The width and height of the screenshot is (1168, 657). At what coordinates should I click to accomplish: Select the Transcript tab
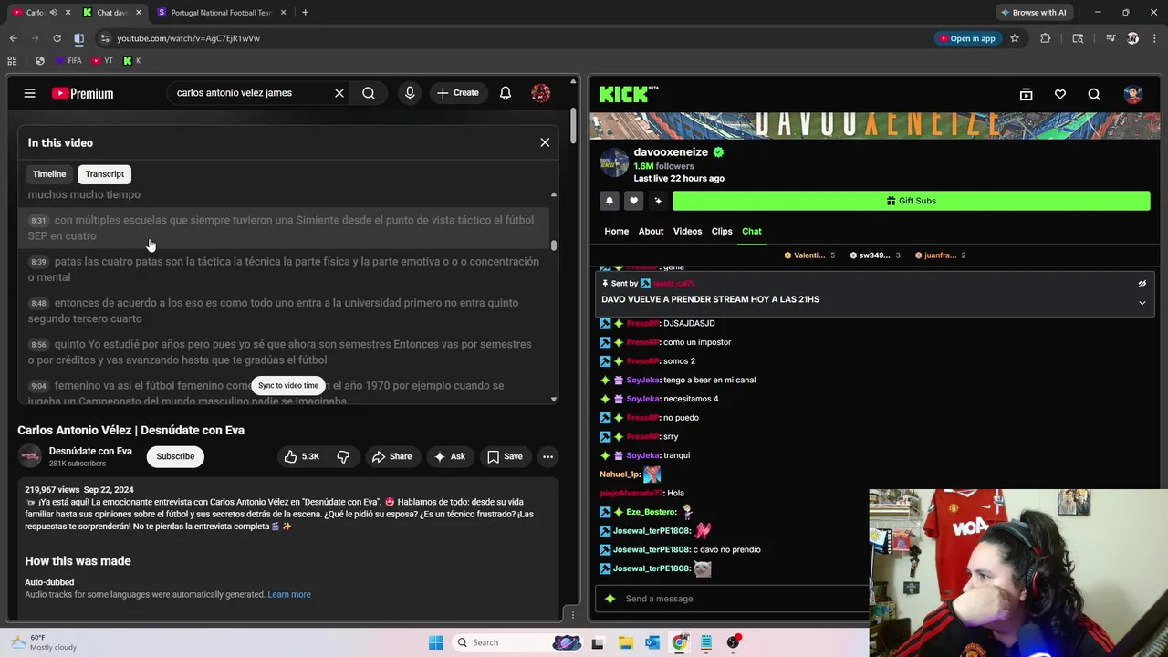105,174
